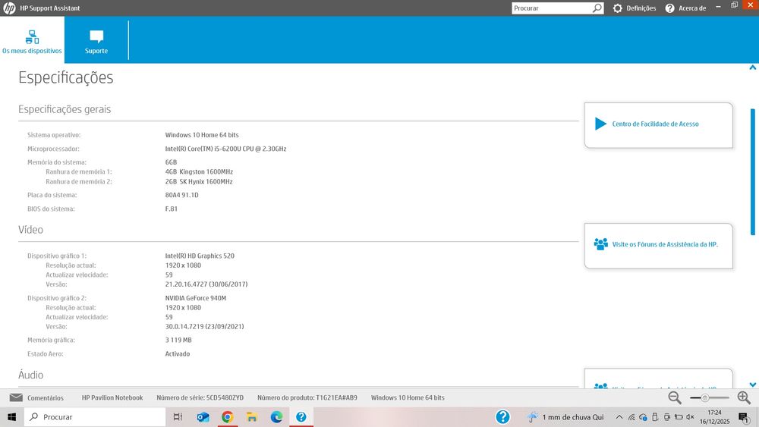Screen dimensions: 759x427
Task: Click HP Support Assistant taskbar icon
Action: pos(301,417)
